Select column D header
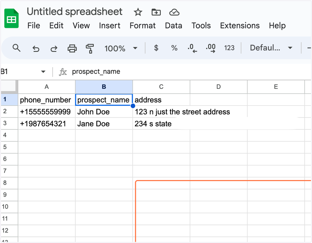The image size is (312, 243). (x=219, y=87)
